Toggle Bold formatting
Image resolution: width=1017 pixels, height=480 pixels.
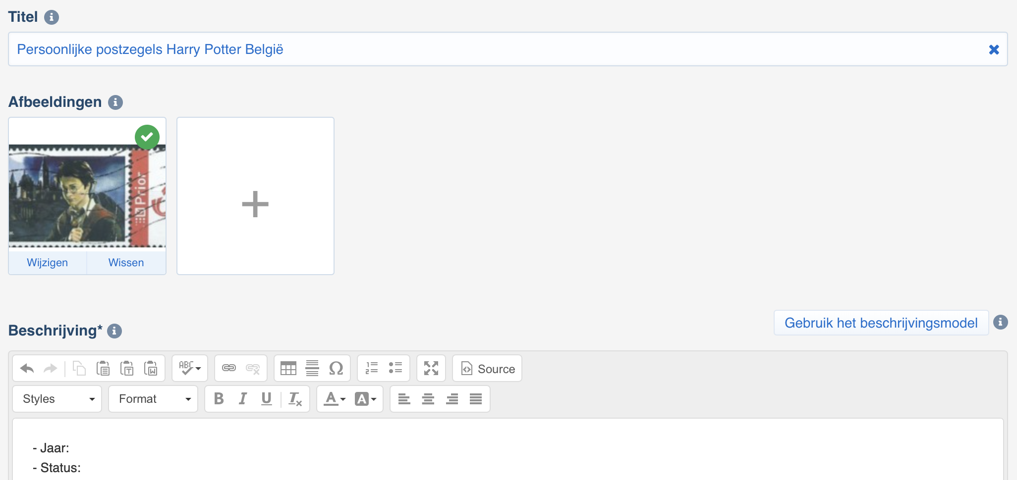(x=219, y=399)
